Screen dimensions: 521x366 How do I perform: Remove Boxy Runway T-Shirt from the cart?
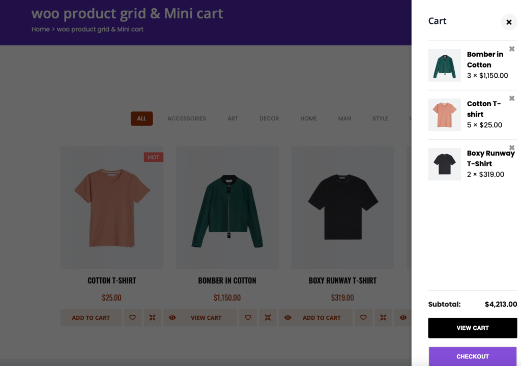(512, 147)
